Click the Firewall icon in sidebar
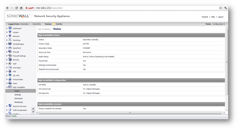This screenshot has width=239, height=130. 10,52
